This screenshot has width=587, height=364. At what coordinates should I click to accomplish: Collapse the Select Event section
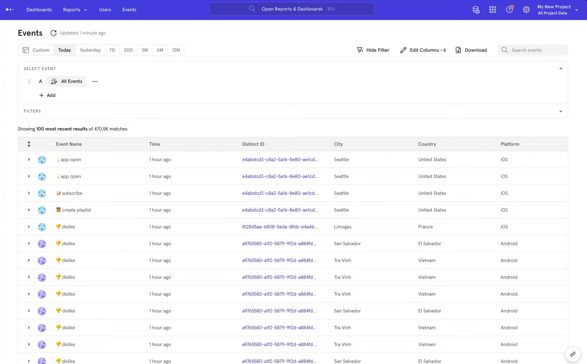[560, 69]
